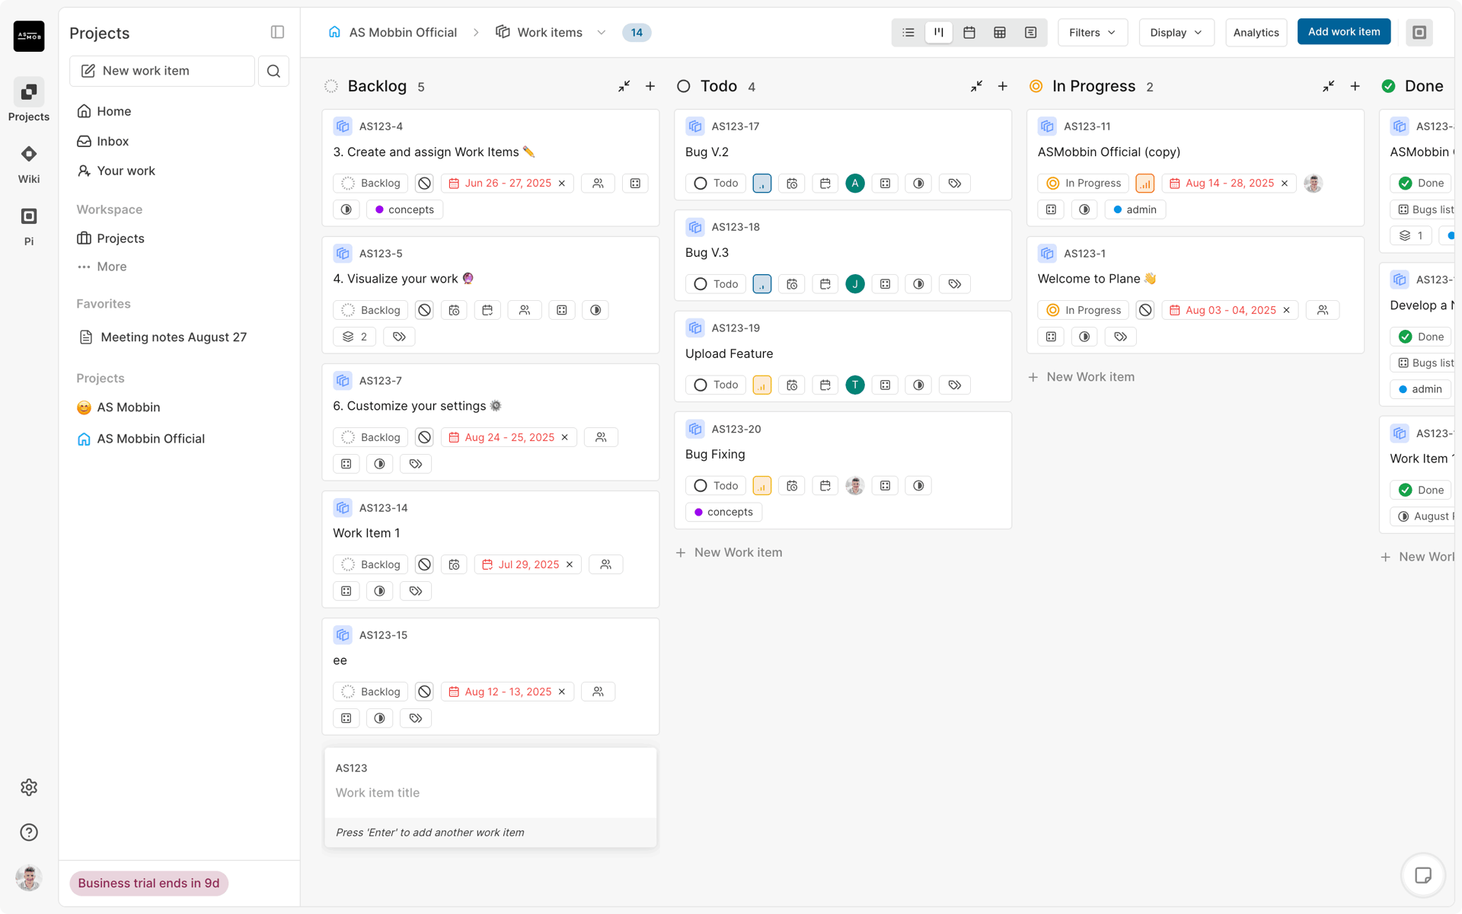Screen dimensions: 1462x914
Task: Open the Display dropdown
Action: click(1176, 33)
